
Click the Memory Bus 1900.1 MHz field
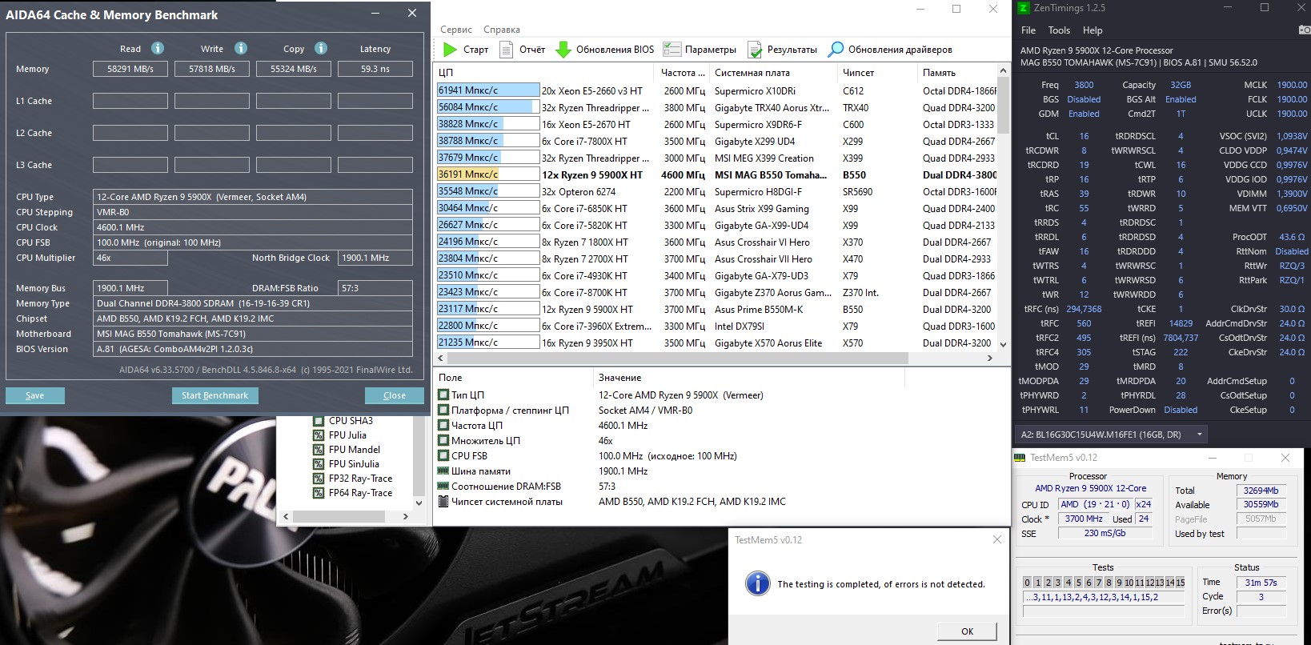(130, 288)
